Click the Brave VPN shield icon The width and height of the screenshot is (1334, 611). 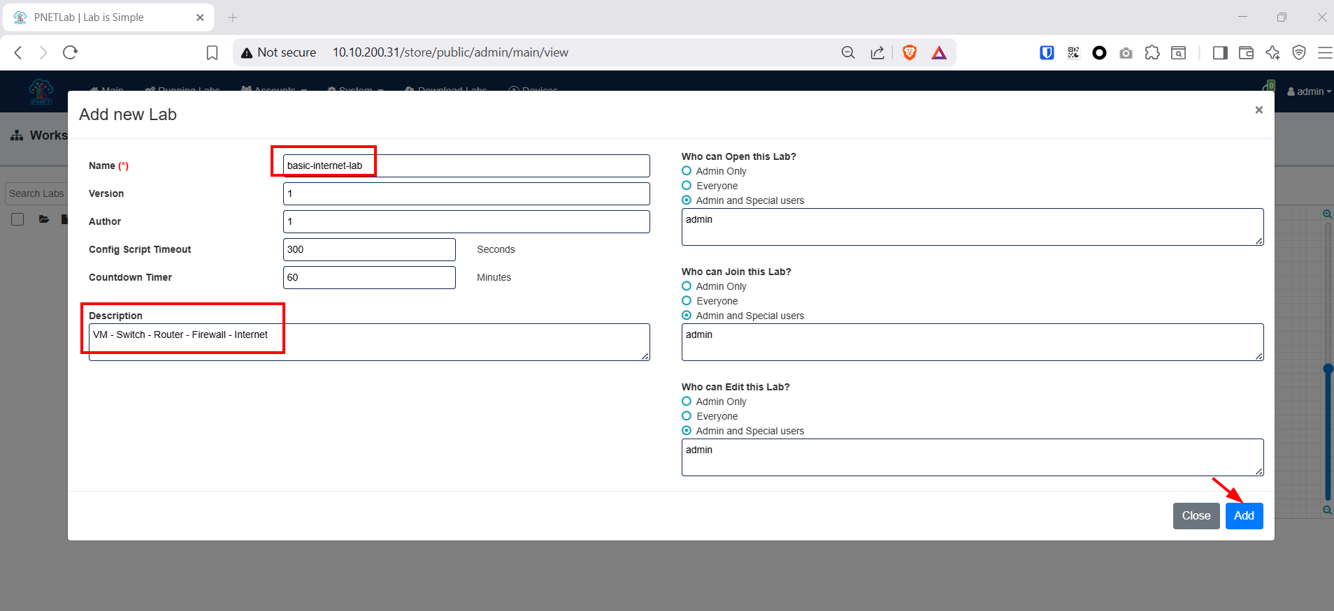tap(1299, 52)
